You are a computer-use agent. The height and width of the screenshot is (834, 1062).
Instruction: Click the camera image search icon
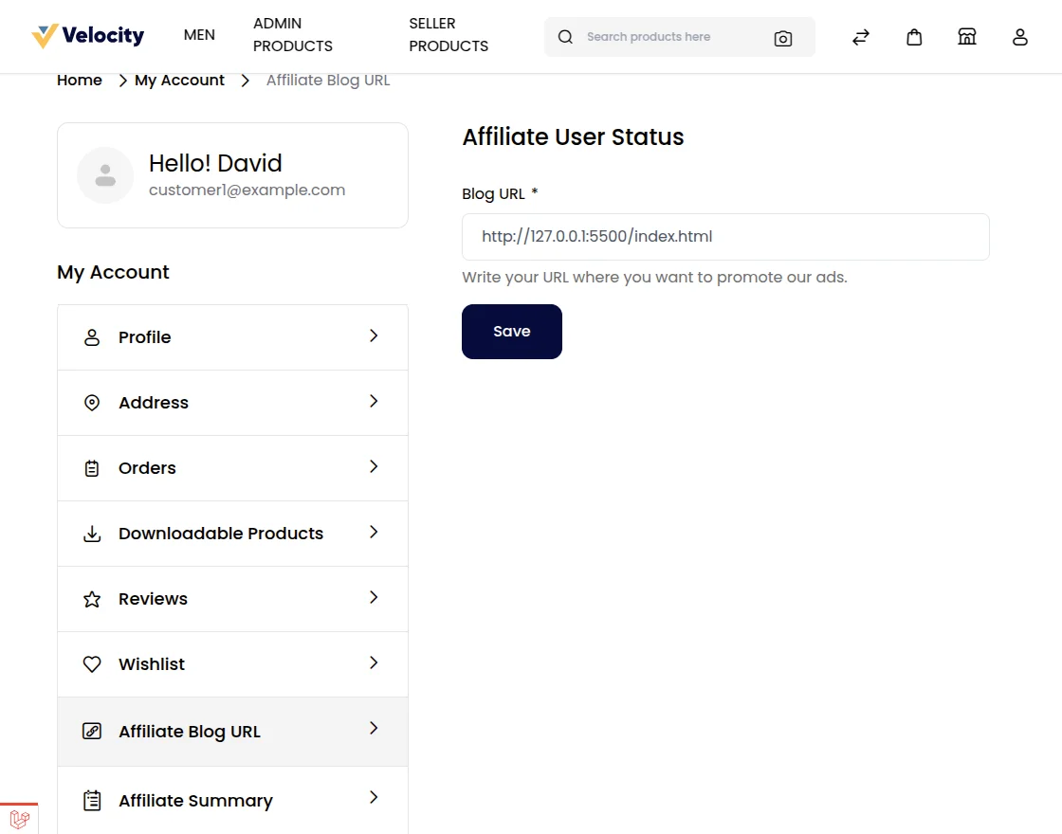(783, 38)
